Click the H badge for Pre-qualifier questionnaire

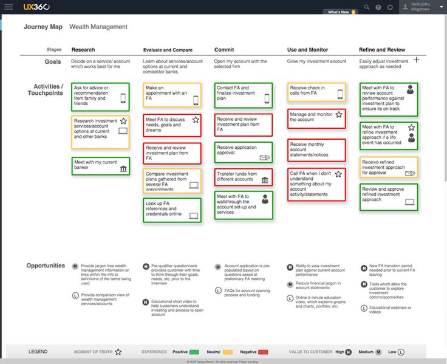point(146,266)
